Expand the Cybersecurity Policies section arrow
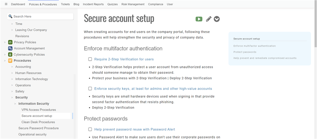This screenshot has width=317, height=139. (5, 55)
